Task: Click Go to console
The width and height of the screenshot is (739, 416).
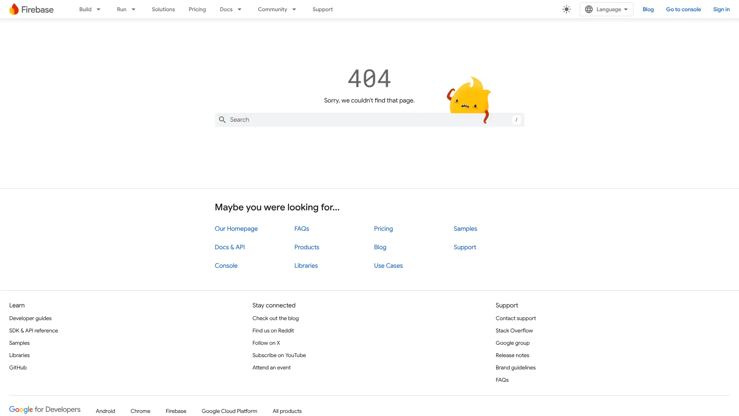Action: click(683, 9)
